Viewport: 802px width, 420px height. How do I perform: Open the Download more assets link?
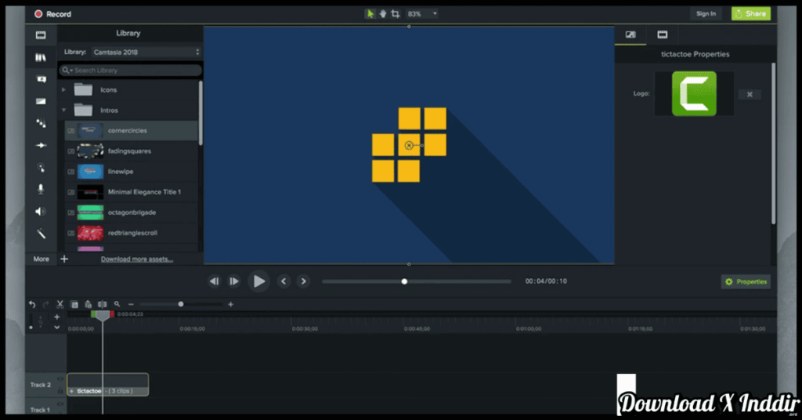tap(137, 259)
